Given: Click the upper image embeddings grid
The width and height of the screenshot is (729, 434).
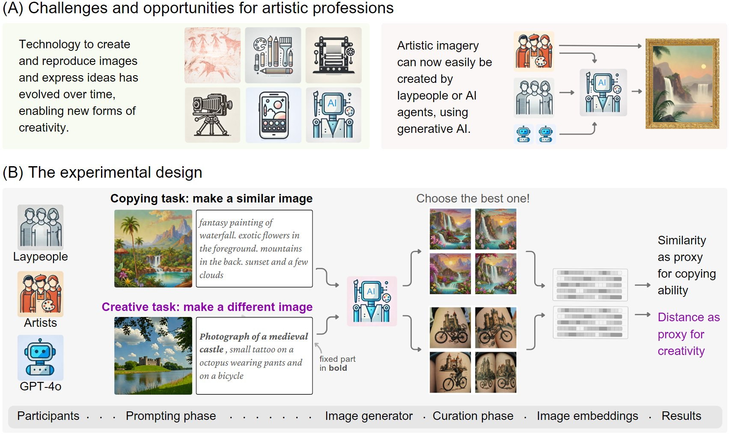Looking at the screenshot, I should coord(590,285).
